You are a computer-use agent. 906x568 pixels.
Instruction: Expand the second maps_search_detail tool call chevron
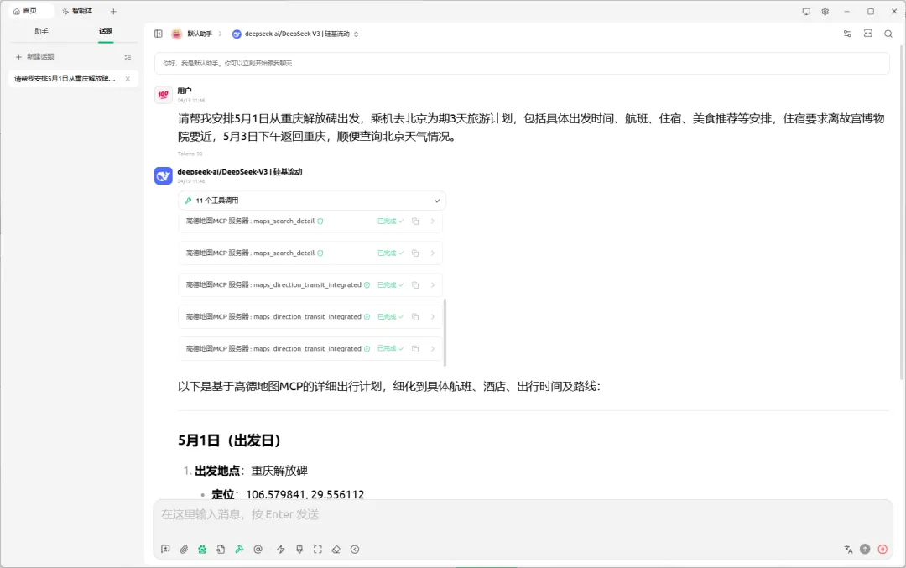pyautogui.click(x=433, y=253)
